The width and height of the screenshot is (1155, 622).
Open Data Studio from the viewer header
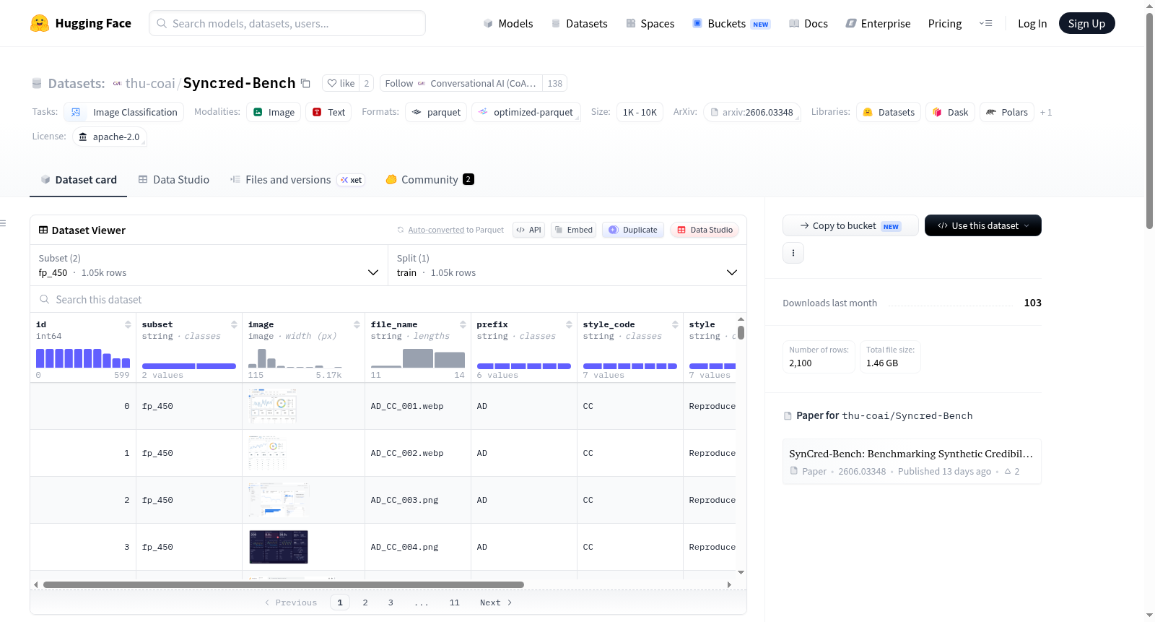point(705,230)
